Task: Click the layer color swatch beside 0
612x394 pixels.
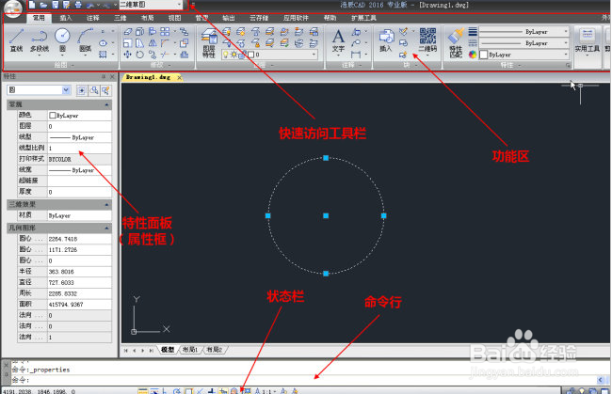Action: (x=251, y=55)
